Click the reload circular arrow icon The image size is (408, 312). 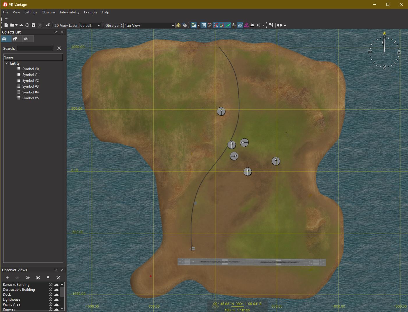coord(27,25)
